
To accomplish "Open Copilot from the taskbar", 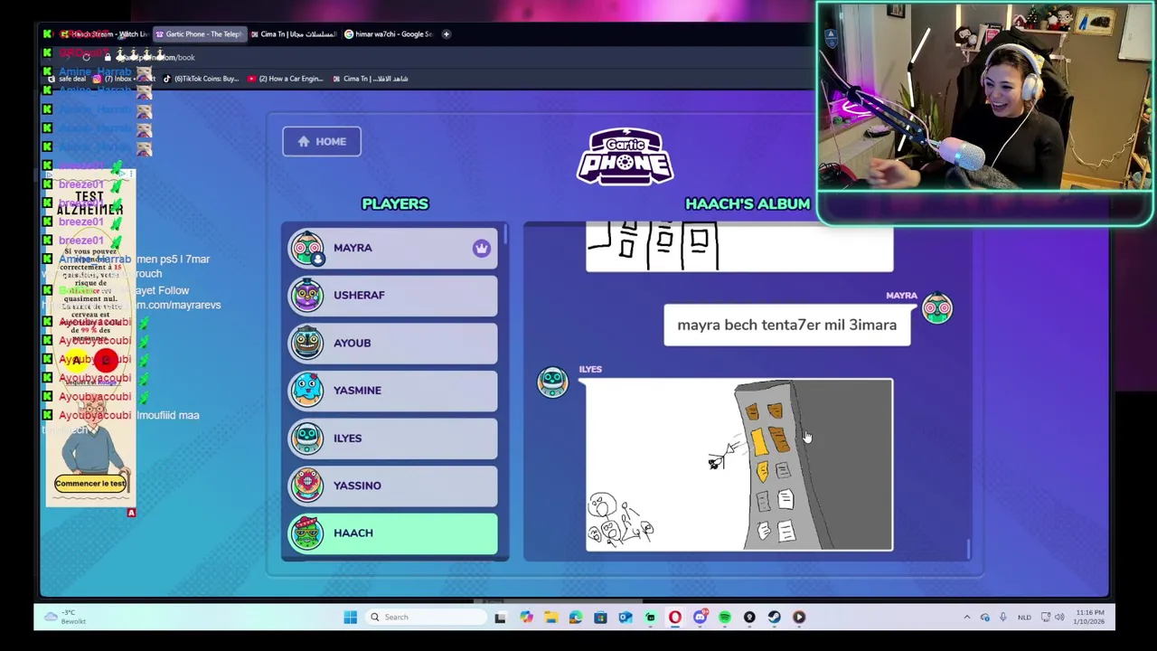I will [x=526, y=618].
